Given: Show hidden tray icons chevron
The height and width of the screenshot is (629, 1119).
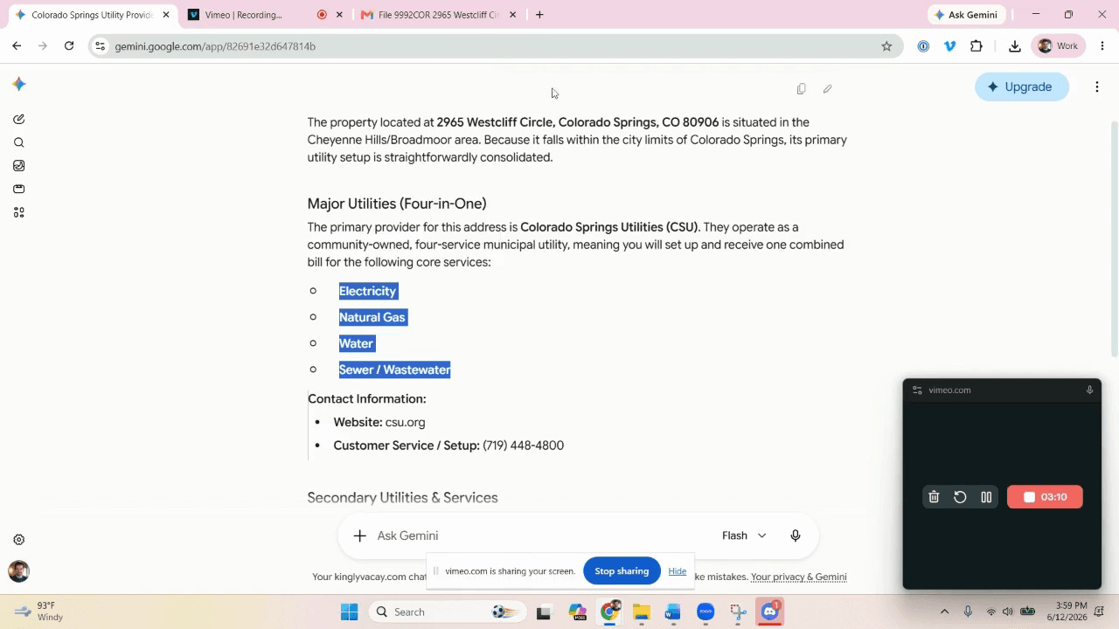Looking at the screenshot, I should (x=944, y=612).
